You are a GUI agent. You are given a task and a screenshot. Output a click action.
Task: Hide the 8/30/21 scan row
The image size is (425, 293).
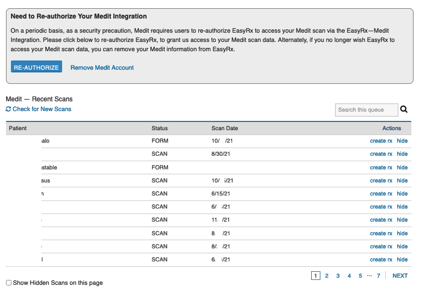(402, 154)
